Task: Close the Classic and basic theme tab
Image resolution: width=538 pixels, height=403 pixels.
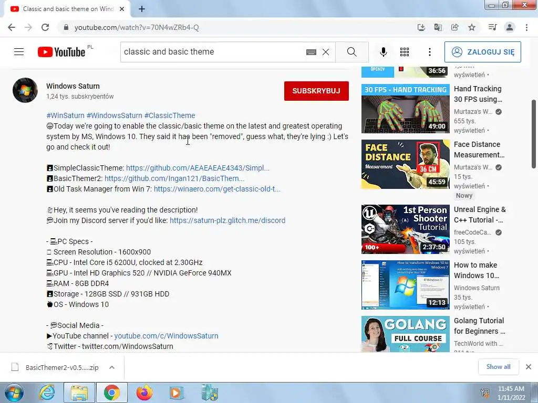Action: pyautogui.click(x=122, y=9)
